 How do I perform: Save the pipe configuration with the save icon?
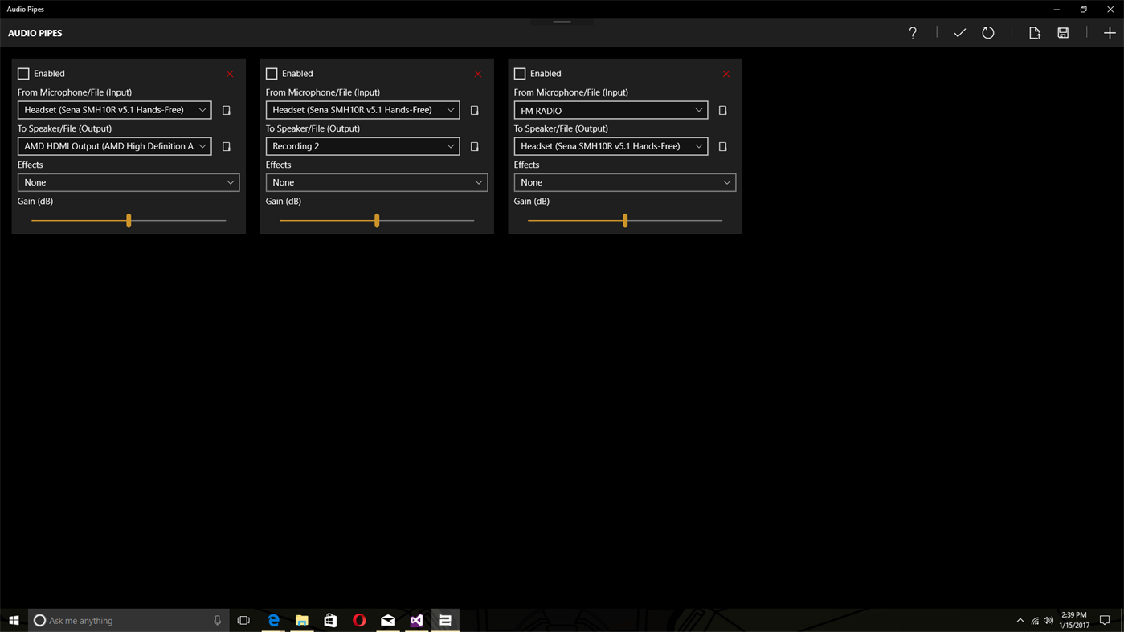[x=1062, y=32]
